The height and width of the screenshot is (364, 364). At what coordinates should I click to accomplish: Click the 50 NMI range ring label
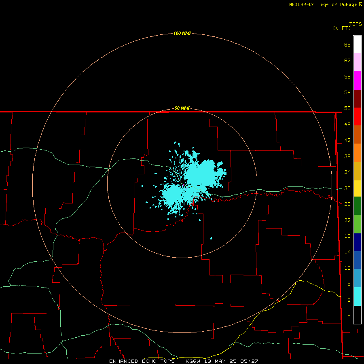(x=182, y=108)
